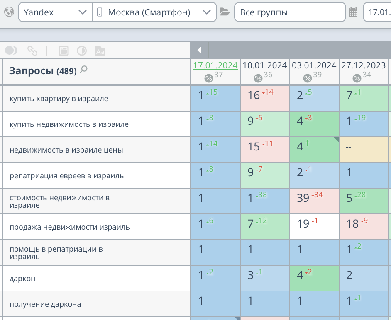Image resolution: width=391 pixels, height=320 pixels.
Task: Click the green 17.01.2024 date header link
Action: coord(215,65)
